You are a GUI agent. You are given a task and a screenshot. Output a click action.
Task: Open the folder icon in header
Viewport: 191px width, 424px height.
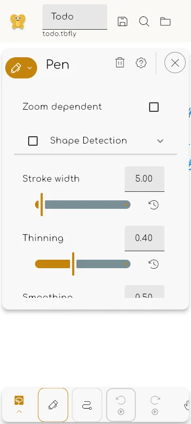click(x=166, y=21)
